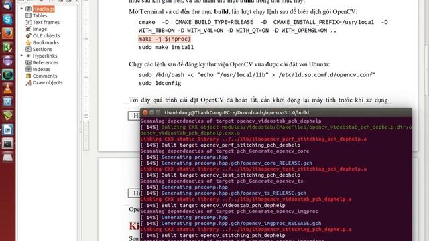Image resolution: width=429 pixels, height=241 pixels.
Task: Click 'Built target opencv_videostab_pch_dephelp' terminal line
Action: tap(212, 206)
